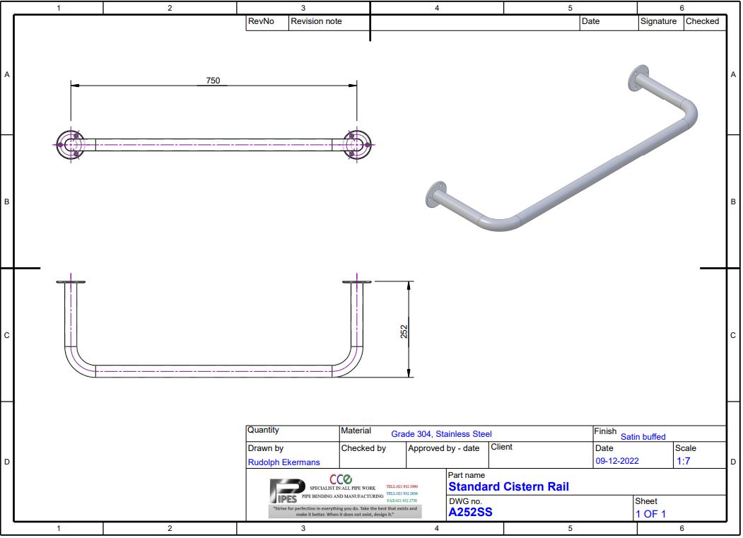The image size is (743, 538).
Task: Click the left flange in top view
Action: [x=71, y=145]
